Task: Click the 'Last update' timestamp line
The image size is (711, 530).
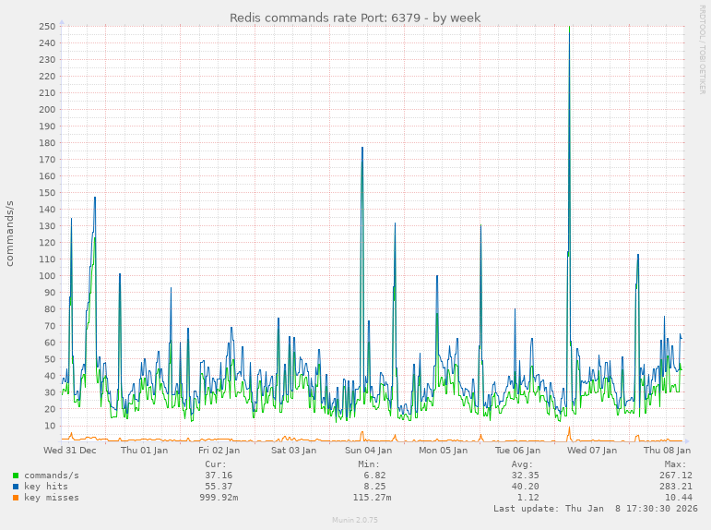Action: 596,509
